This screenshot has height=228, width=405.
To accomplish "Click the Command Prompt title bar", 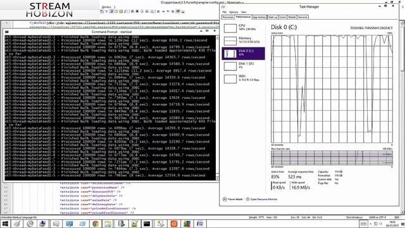I will [x=111, y=32].
